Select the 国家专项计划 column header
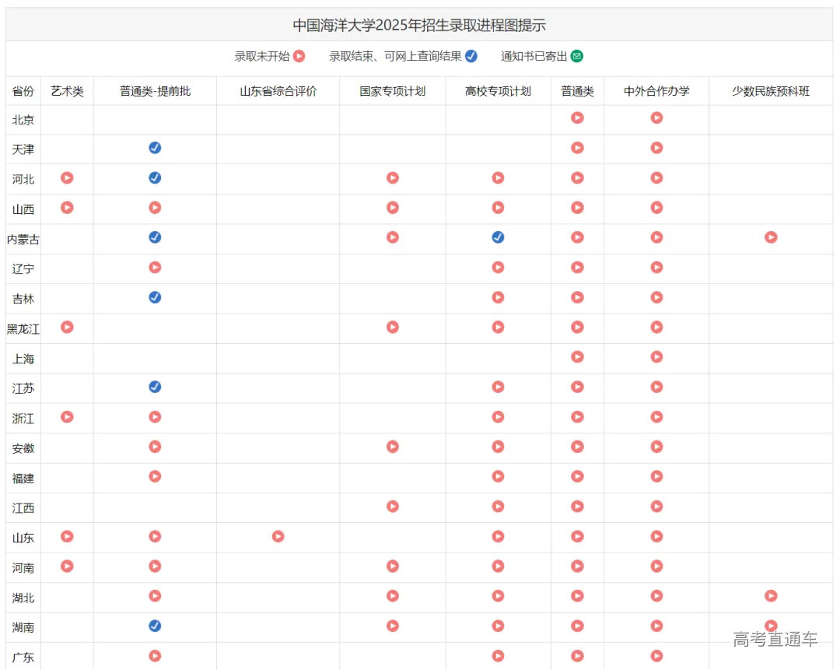 tap(393, 91)
